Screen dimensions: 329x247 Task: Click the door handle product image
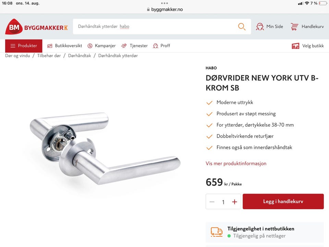click(x=105, y=149)
